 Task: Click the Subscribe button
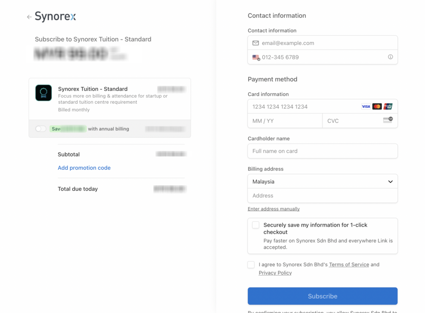click(322, 296)
